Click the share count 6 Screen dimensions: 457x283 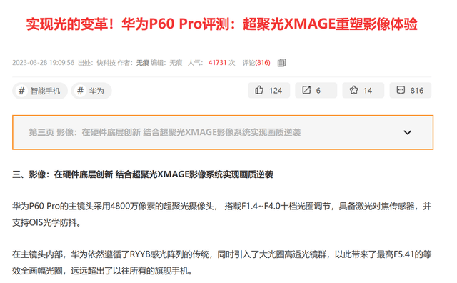pyautogui.click(x=318, y=91)
